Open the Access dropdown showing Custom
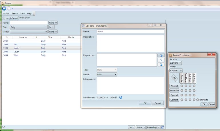 (176, 70)
